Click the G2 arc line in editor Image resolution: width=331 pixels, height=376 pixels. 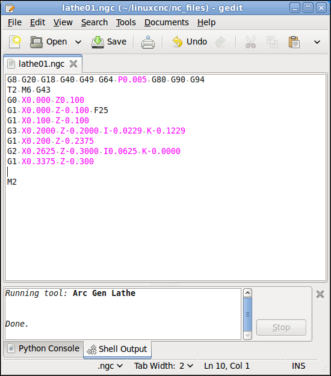pyautogui.click(x=94, y=152)
